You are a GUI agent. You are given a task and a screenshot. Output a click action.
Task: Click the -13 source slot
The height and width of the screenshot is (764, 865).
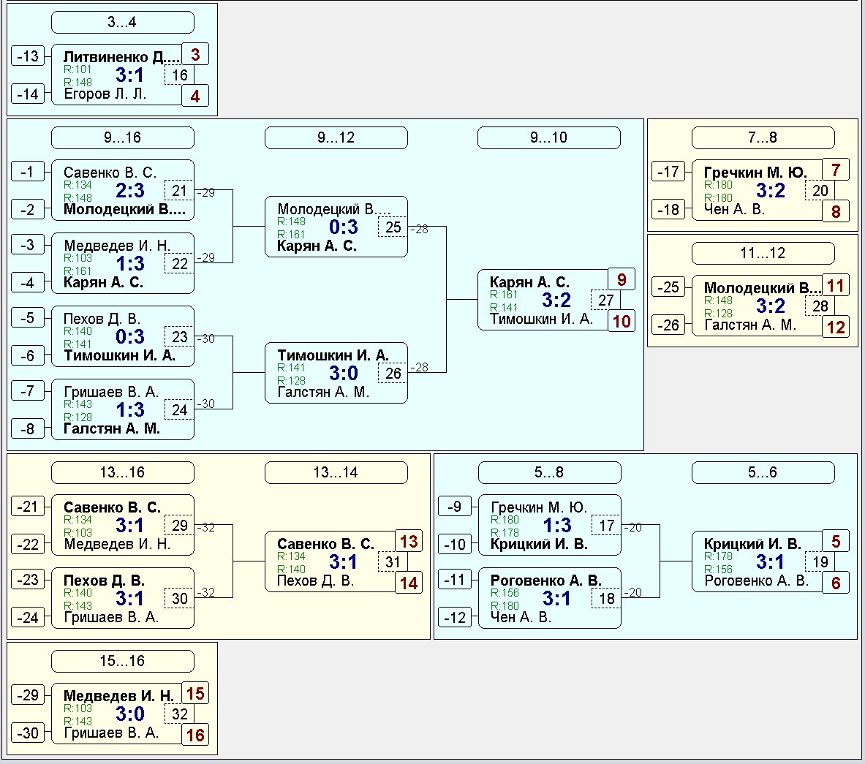coord(28,56)
